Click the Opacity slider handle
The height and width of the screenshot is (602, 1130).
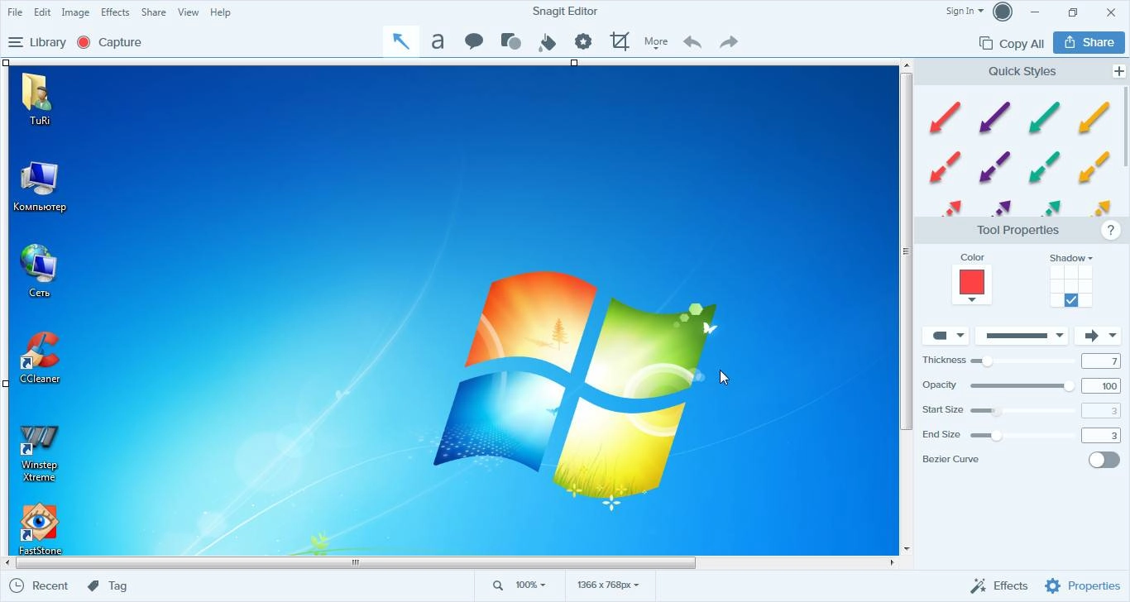(x=1069, y=386)
